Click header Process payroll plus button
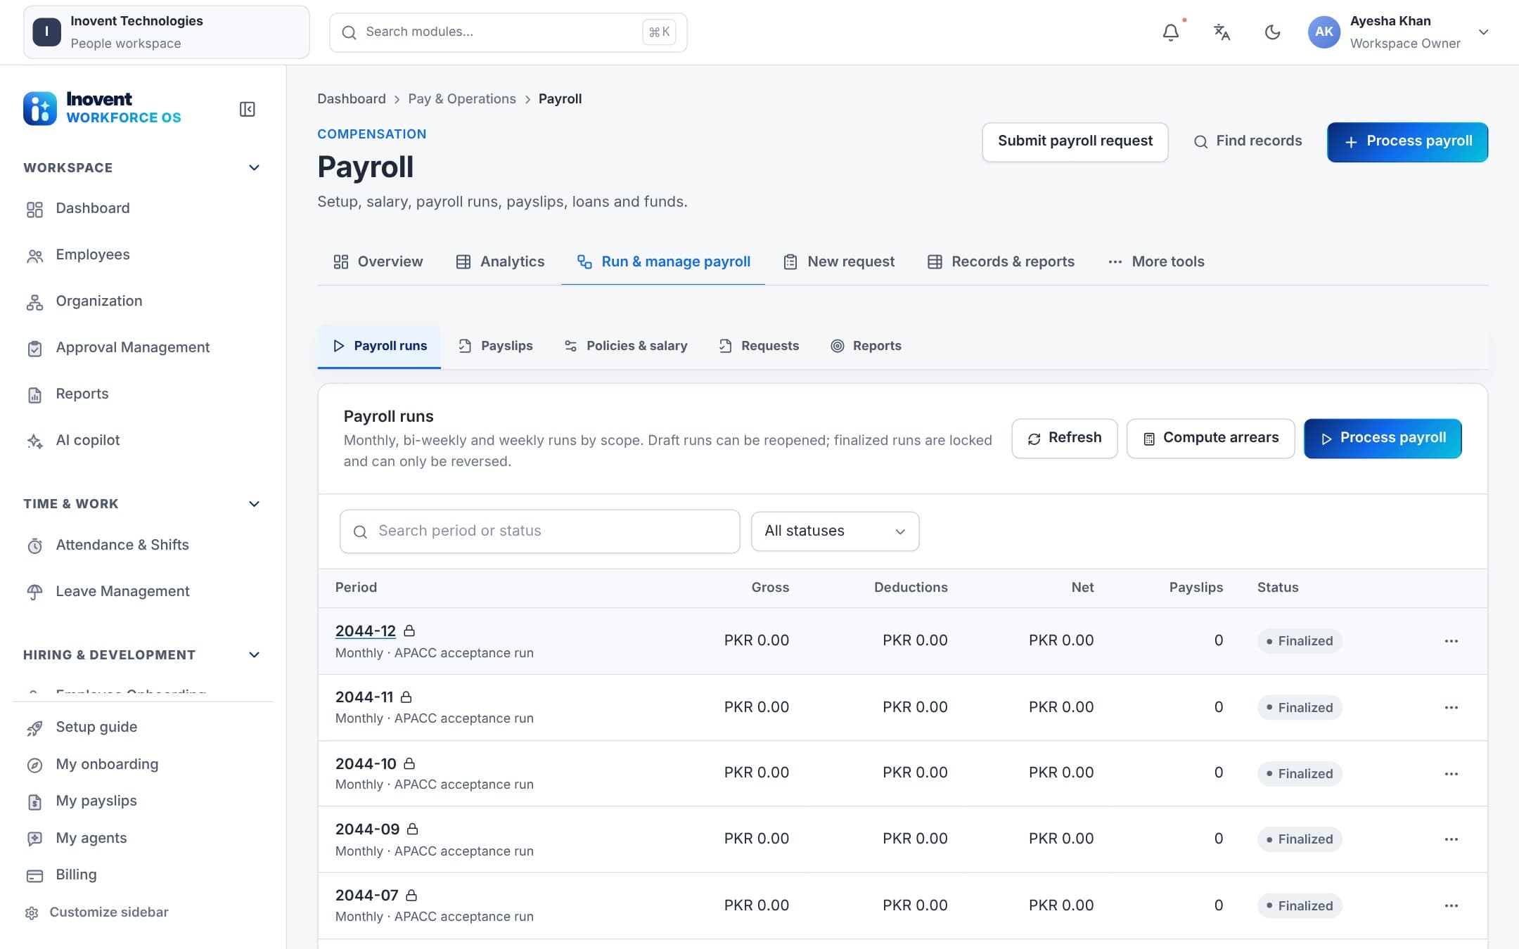 click(x=1406, y=142)
